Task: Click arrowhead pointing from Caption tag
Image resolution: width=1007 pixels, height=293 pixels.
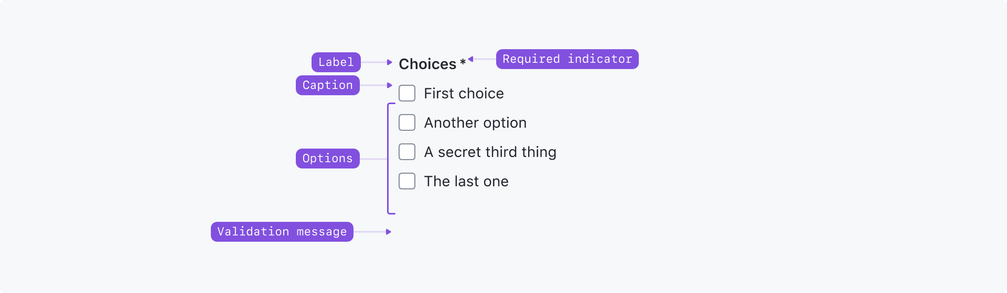Action: pos(389,85)
